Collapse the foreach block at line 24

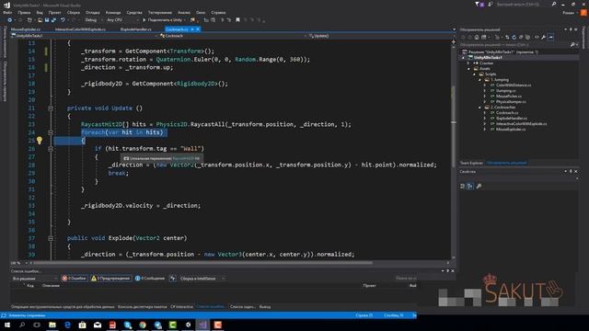point(51,132)
